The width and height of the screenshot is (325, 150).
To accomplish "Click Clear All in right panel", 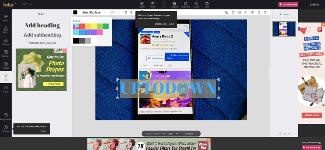I will [x=284, y=133].
